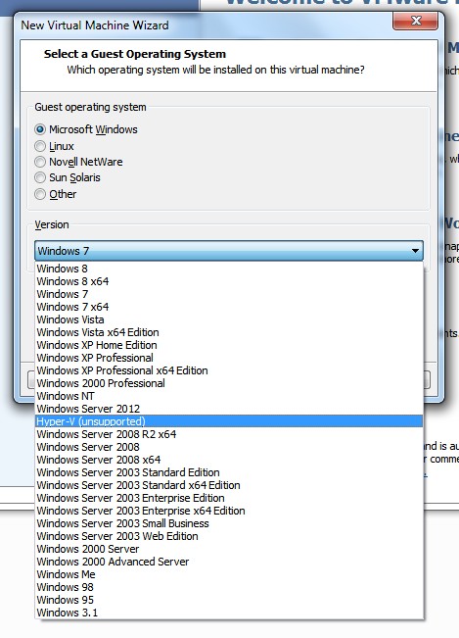The width and height of the screenshot is (459, 638).
Task: Choose Windows 2000 Professional
Action: click(229, 383)
